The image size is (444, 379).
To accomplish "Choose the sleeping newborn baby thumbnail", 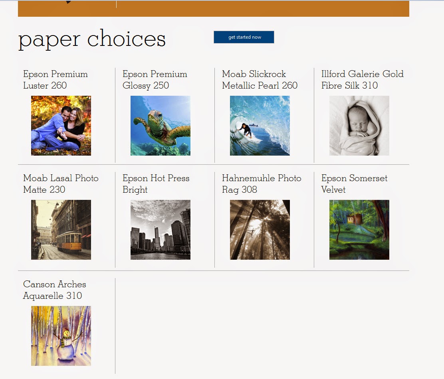I will point(359,126).
